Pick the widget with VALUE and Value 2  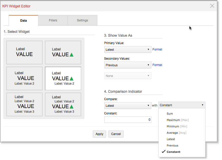click(x=24, y=78)
